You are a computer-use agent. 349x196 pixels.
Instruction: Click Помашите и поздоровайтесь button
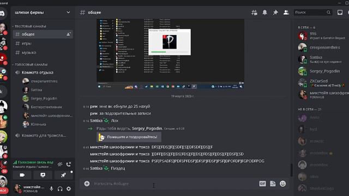point(129,137)
